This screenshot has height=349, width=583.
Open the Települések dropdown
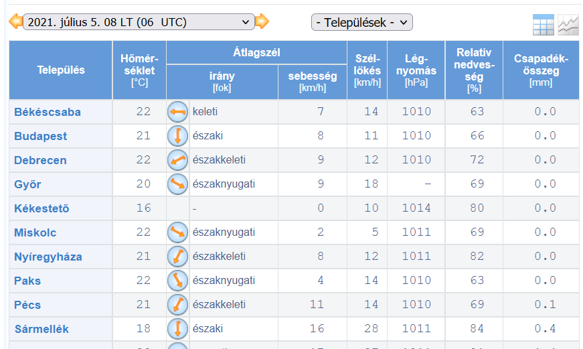(x=361, y=22)
